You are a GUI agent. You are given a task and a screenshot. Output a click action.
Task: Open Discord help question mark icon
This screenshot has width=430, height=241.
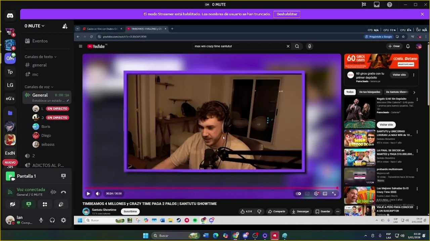pos(389,5)
